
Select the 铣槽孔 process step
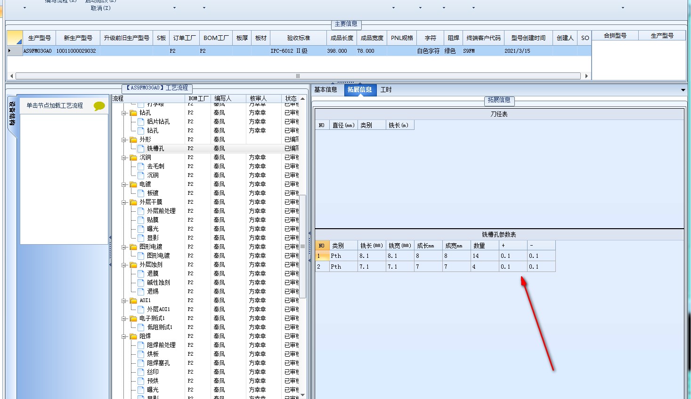tap(155, 149)
